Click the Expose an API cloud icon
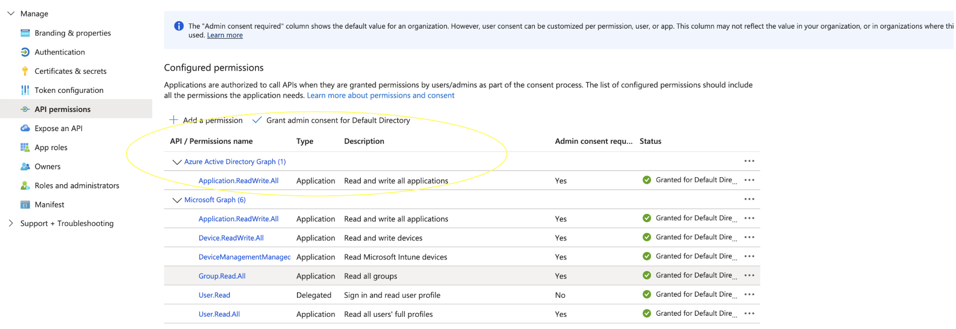956x329 pixels. (x=25, y=128)
